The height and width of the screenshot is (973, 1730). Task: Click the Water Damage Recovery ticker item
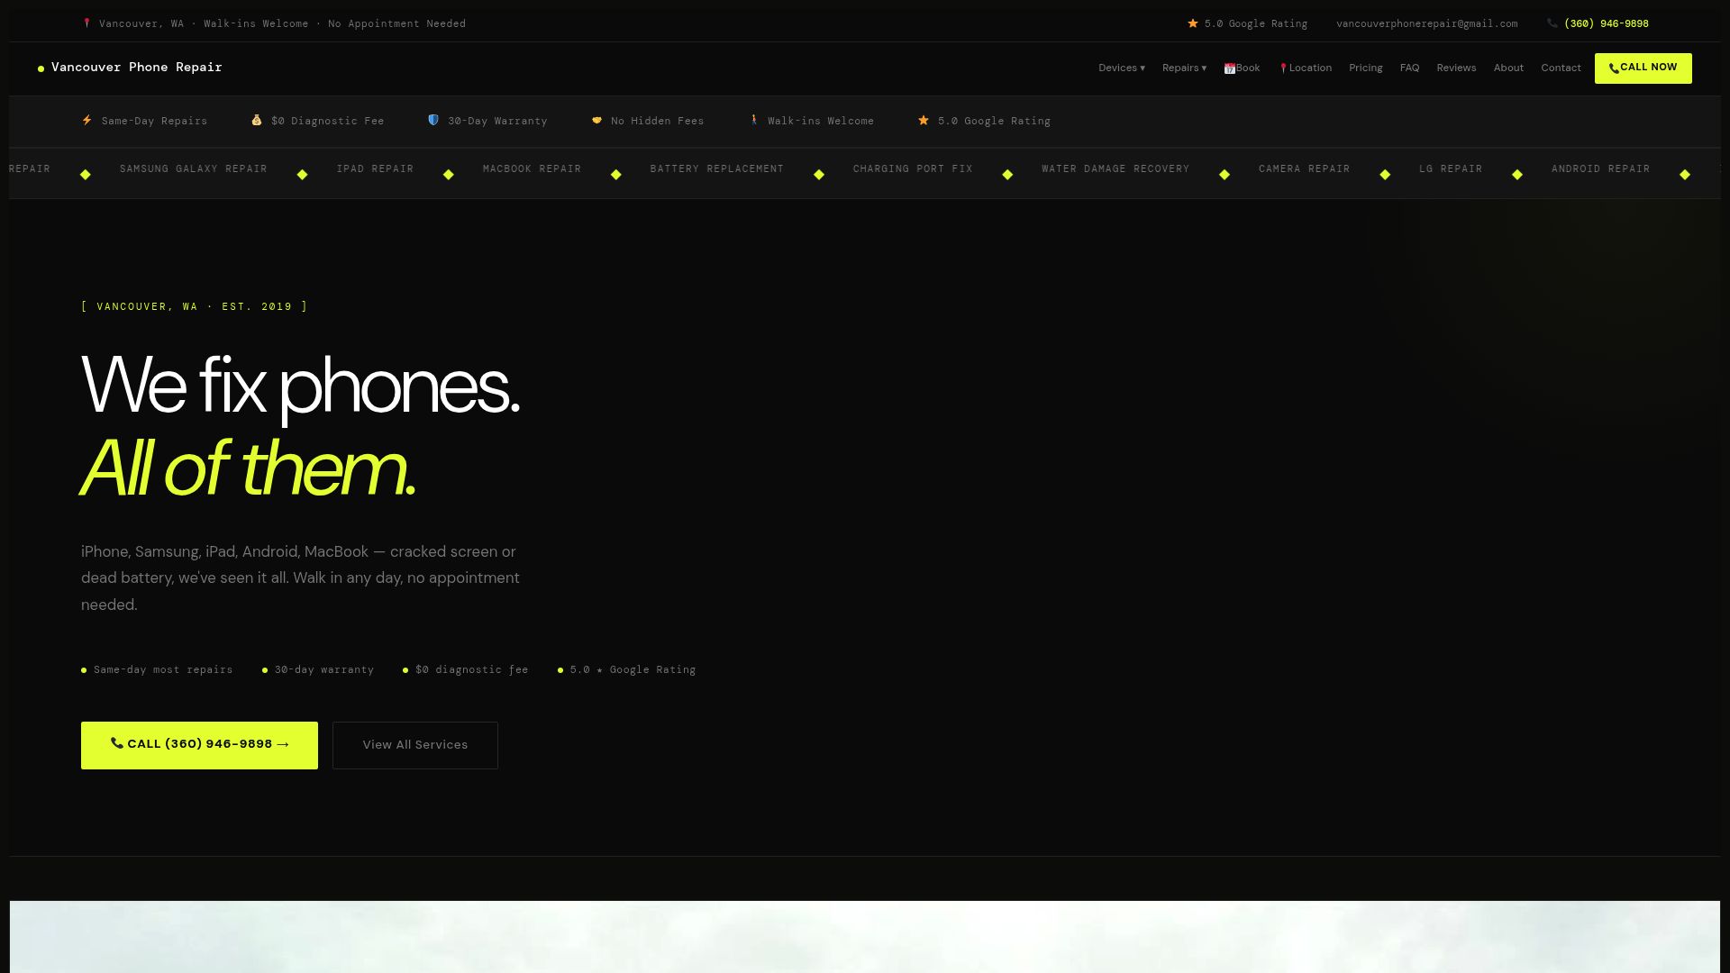pyautogui.click(x=1115, y=169)
